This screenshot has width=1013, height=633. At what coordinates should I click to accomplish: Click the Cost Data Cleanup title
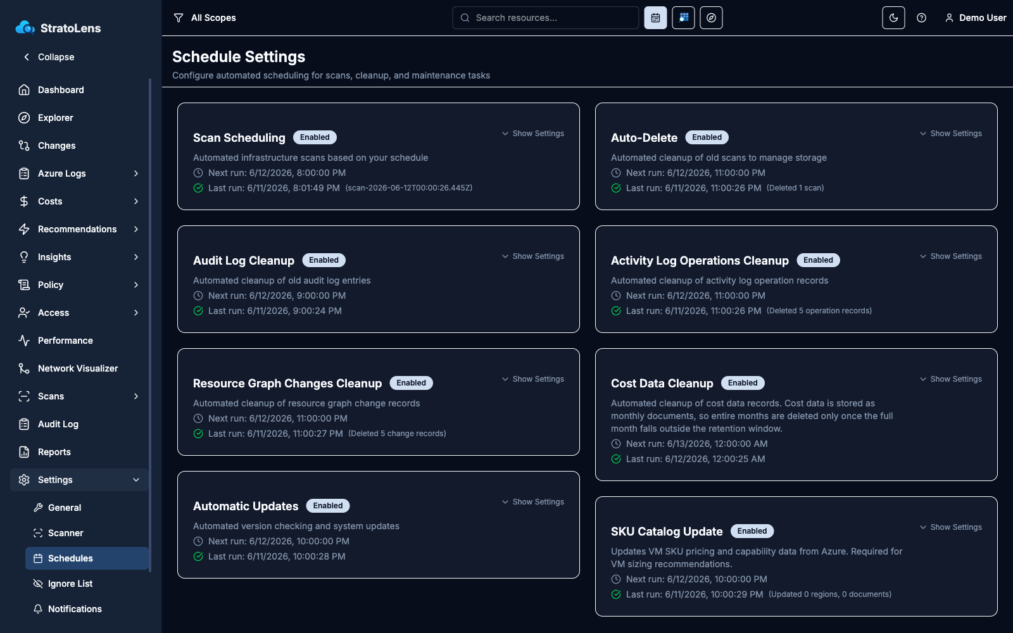click(x=662, y=384)
